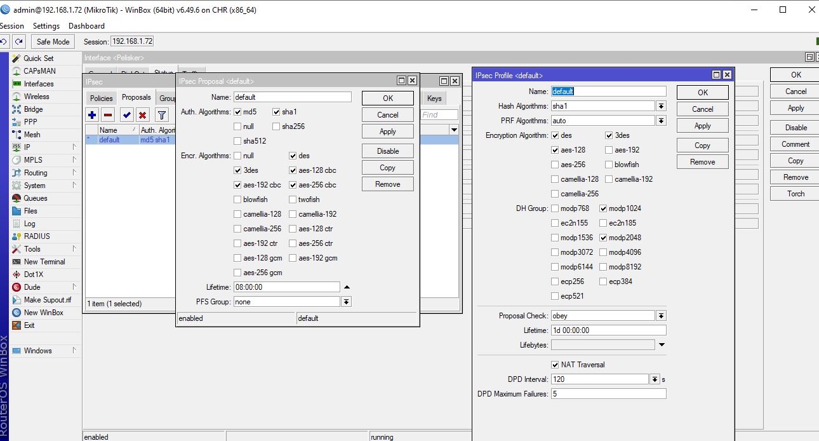Toggle NAT Traversal checkbox
This screenshot has width=819, height=441.
click(x=556, y=365)
